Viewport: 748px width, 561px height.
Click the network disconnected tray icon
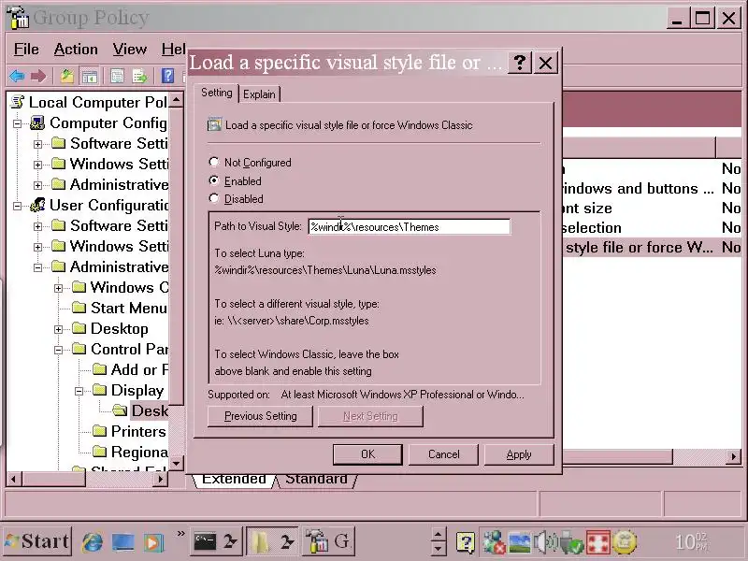495,542
